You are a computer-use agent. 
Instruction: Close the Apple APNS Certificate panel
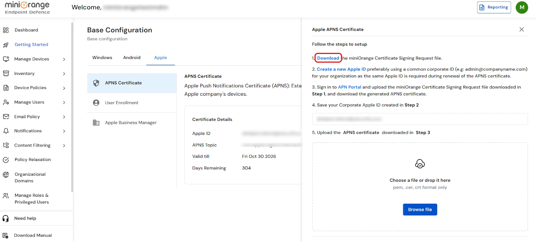[522, 29]
